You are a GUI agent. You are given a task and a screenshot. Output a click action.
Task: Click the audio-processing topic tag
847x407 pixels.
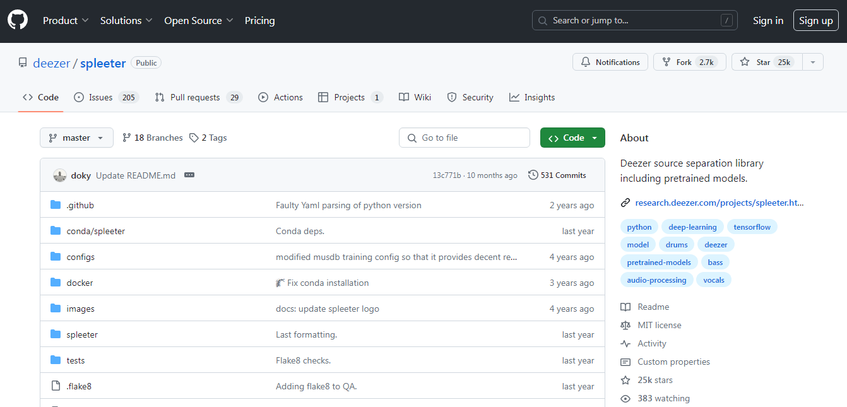click(x=657, y=280)
